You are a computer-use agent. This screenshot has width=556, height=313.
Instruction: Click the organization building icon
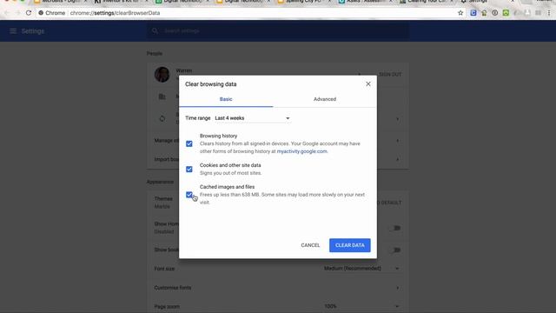coord(162,97)
